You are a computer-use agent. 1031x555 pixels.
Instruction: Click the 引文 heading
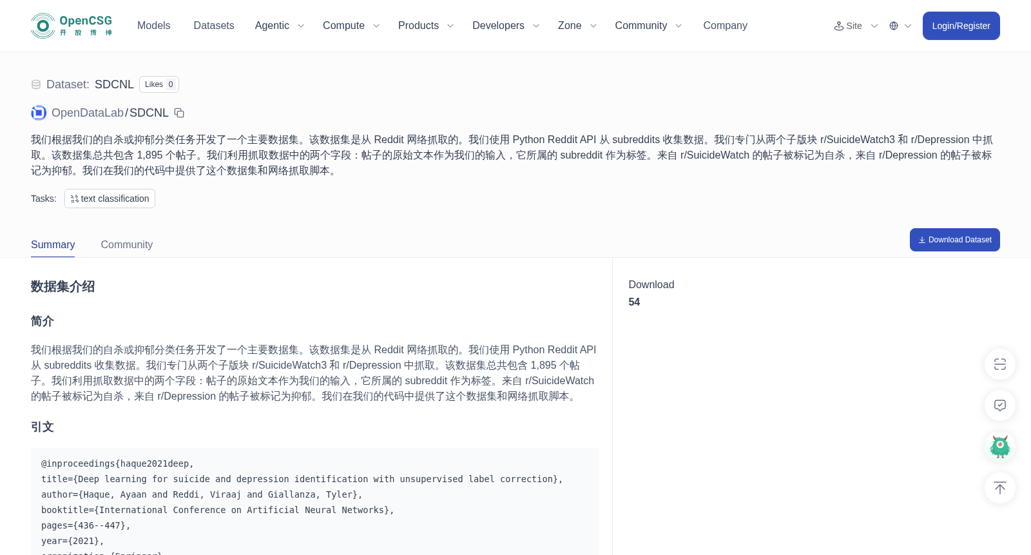[x=43, y=427]
